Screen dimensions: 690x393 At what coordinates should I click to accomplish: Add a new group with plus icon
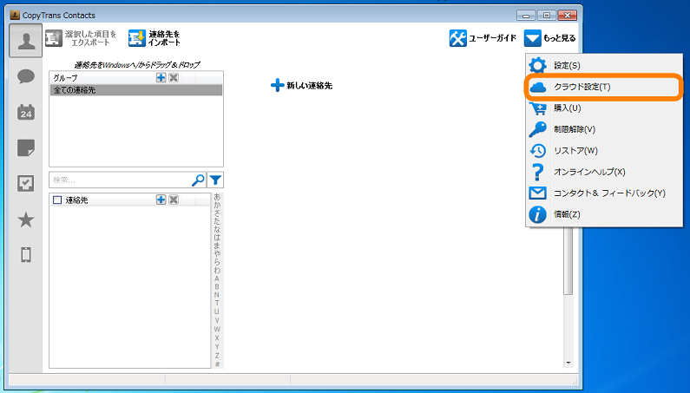161,77
